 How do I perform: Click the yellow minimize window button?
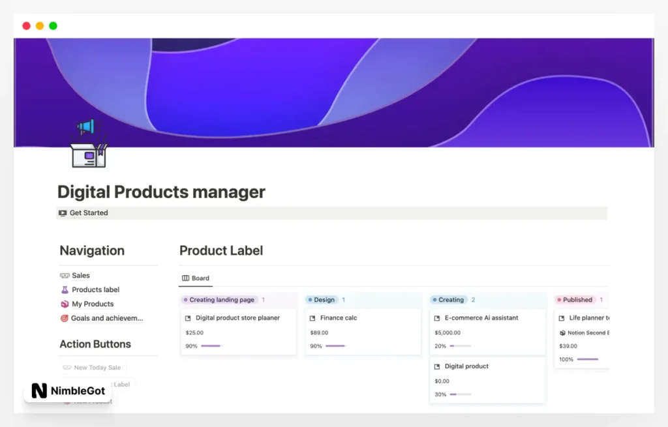[x=40, y=26]
